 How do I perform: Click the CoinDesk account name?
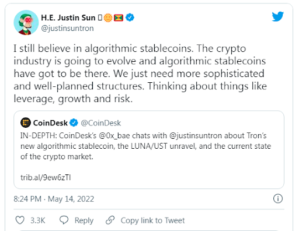pos(50,123)
